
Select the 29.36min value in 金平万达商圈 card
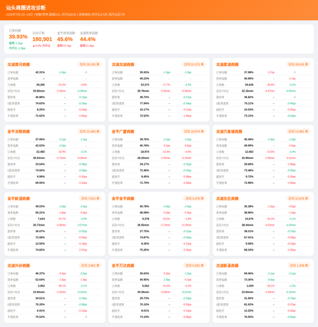[143, 292]
